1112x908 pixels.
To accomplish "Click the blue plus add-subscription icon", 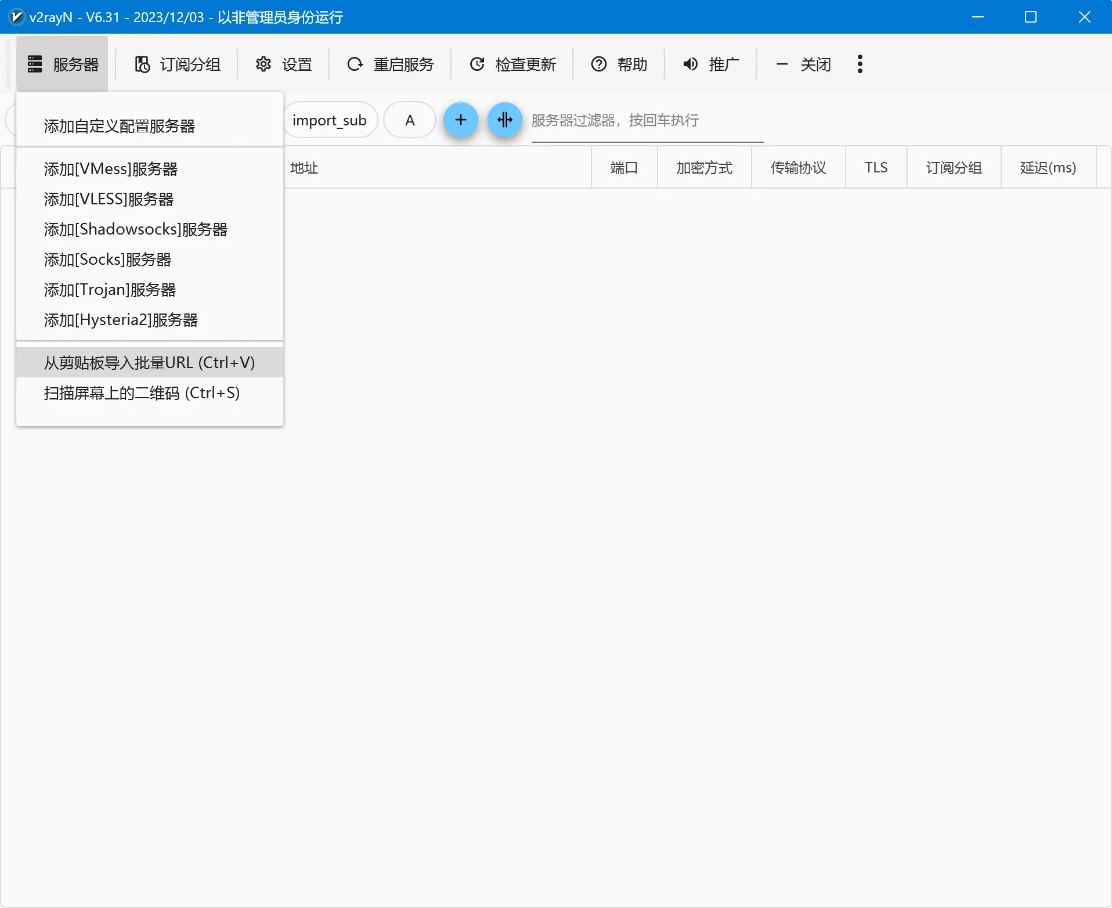I will pyautogui.click(x=460, y=120).
